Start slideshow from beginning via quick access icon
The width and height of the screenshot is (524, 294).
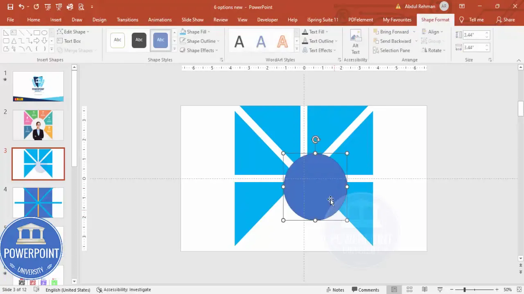coord(48,7)
